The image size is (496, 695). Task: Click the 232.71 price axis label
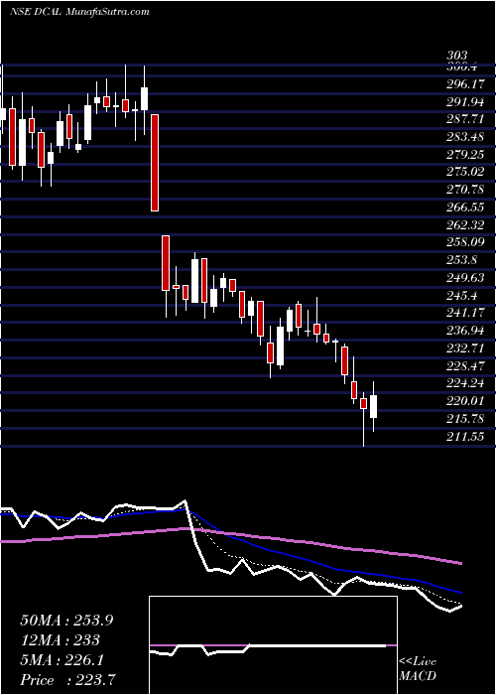(465, 347)
